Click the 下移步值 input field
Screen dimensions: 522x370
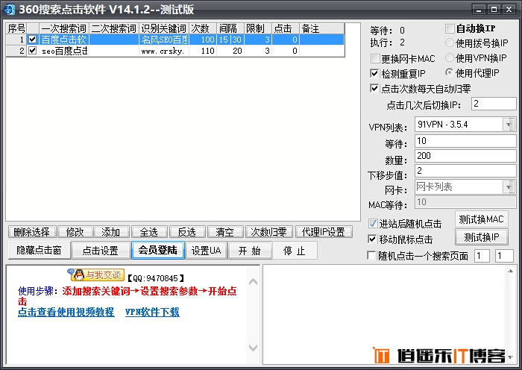click(465, 171)
